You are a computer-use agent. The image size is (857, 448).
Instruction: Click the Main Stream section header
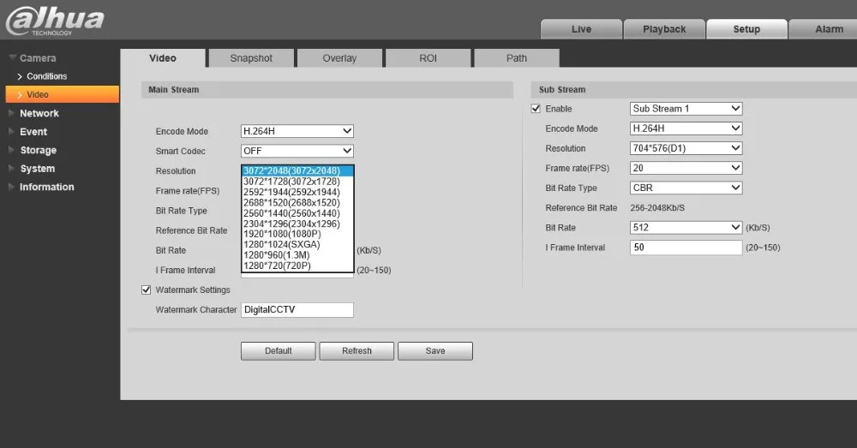click(327, 90)
